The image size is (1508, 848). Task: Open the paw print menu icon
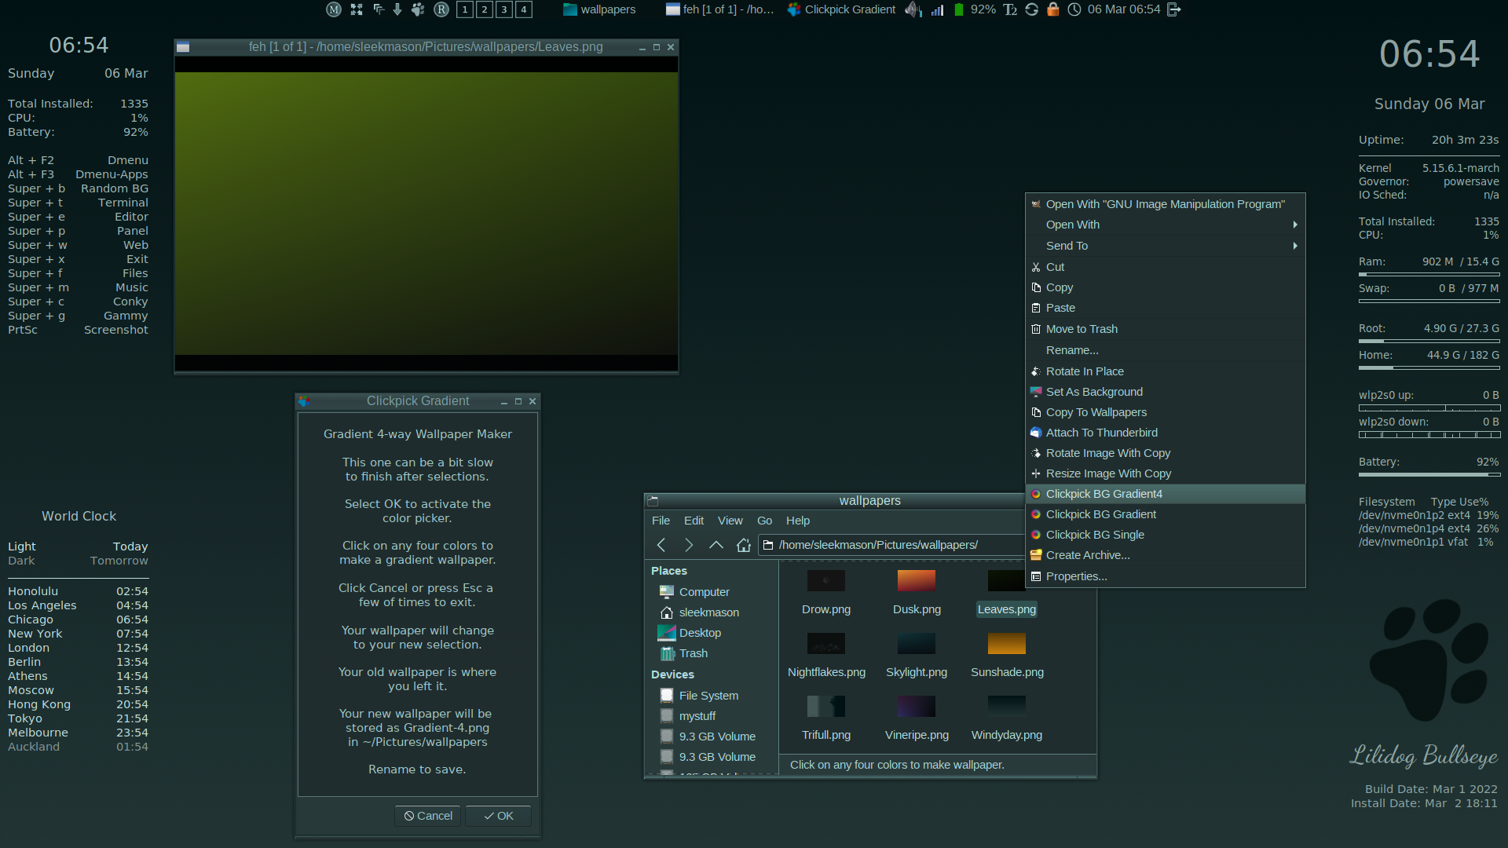click(x=418, y=9)
